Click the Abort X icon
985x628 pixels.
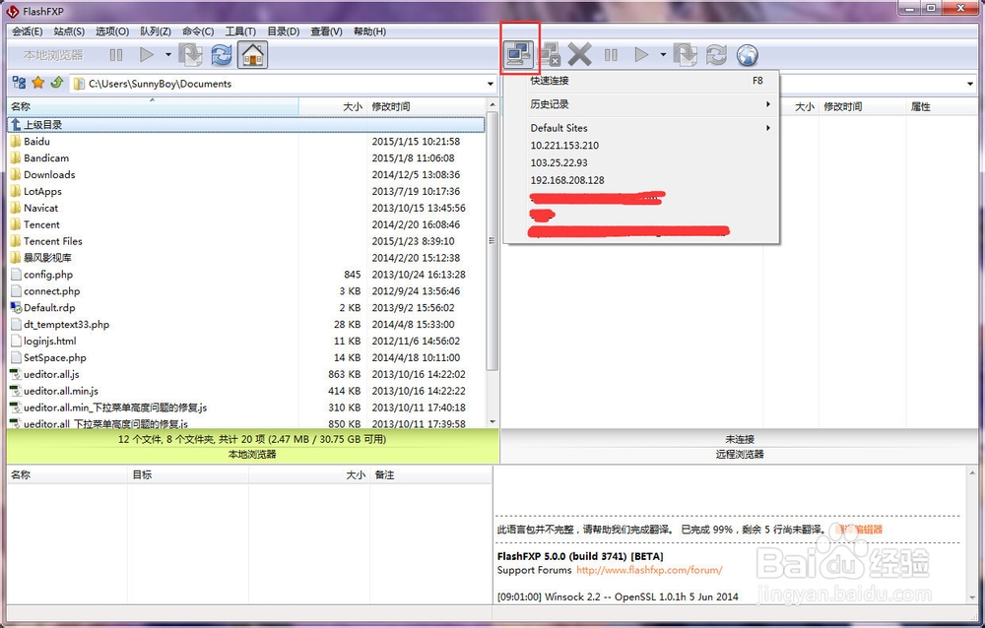click(579, 55)
